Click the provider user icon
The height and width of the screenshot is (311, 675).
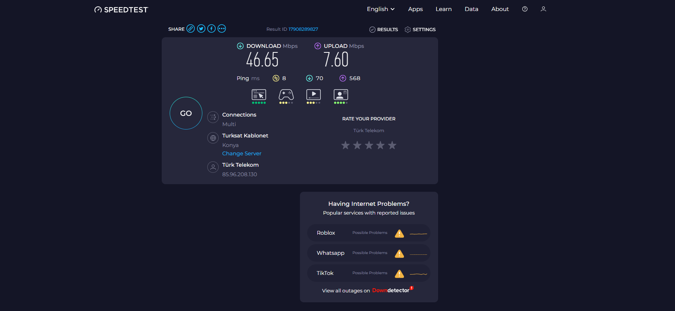213,167
